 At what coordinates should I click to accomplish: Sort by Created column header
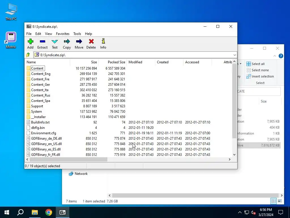169,62
